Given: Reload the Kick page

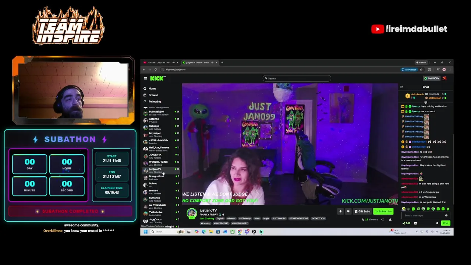Looking at the screenshot, I should click(156, 70).
